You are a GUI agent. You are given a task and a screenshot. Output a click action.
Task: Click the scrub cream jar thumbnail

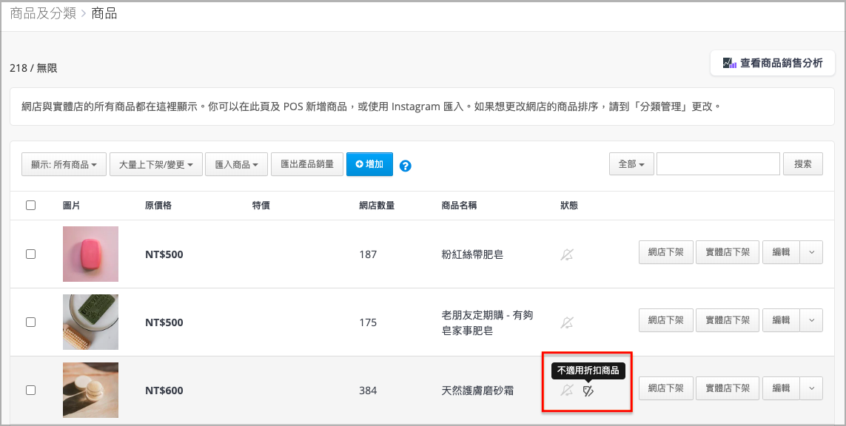[90, 390]
